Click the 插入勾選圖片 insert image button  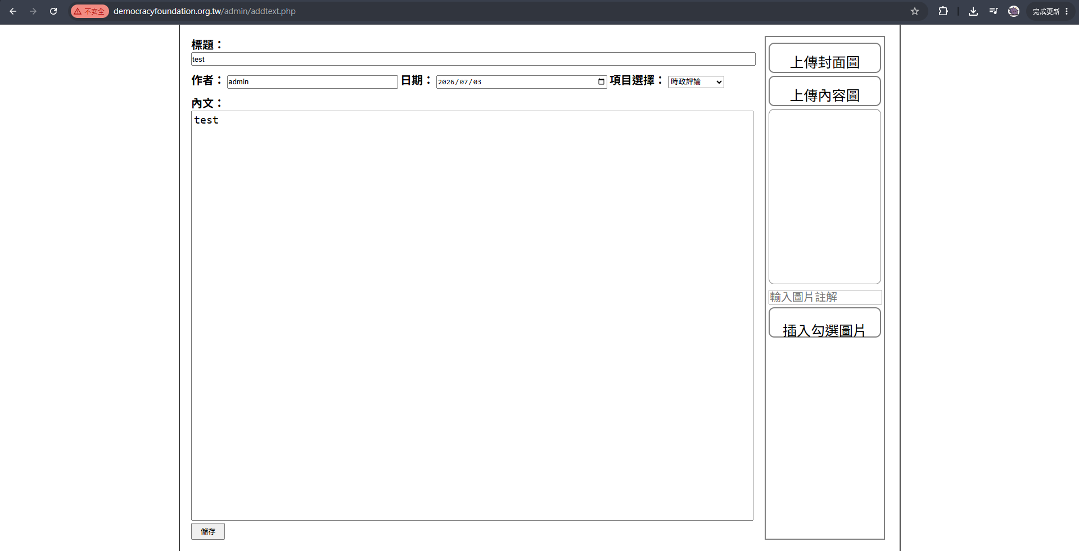pos(824,322)
